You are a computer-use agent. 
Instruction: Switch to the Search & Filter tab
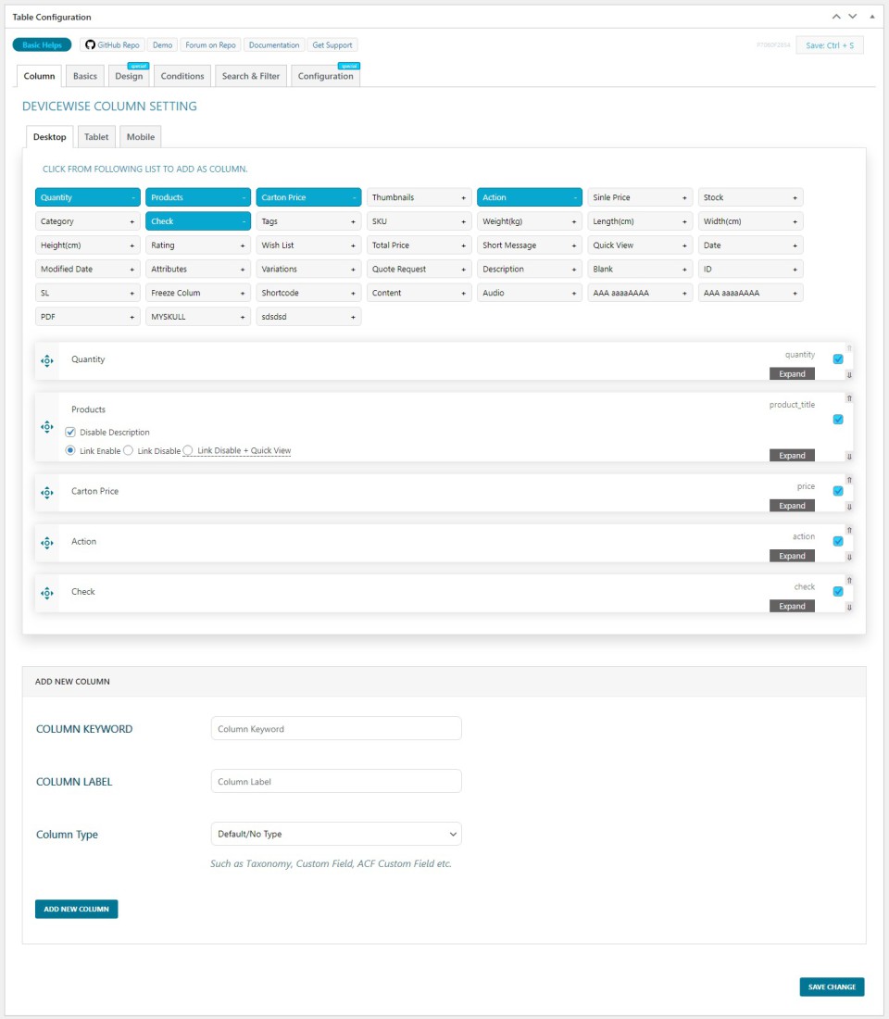[x=250, y=76]
